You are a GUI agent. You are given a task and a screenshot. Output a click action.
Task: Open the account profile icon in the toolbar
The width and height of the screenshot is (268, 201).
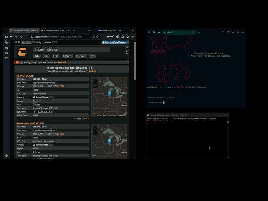pyautogui.click(x=118, y=36)
